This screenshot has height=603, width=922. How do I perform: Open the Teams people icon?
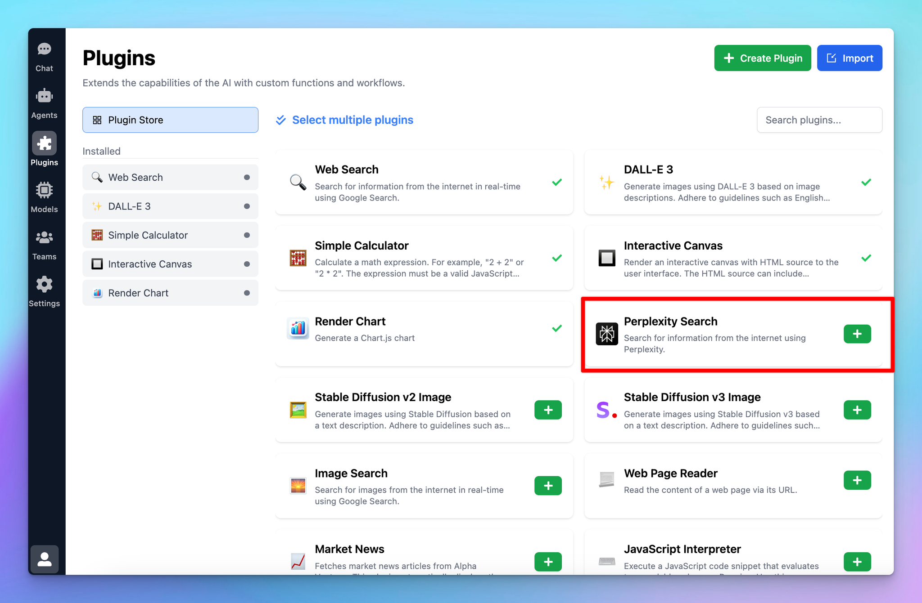[44, 237]
